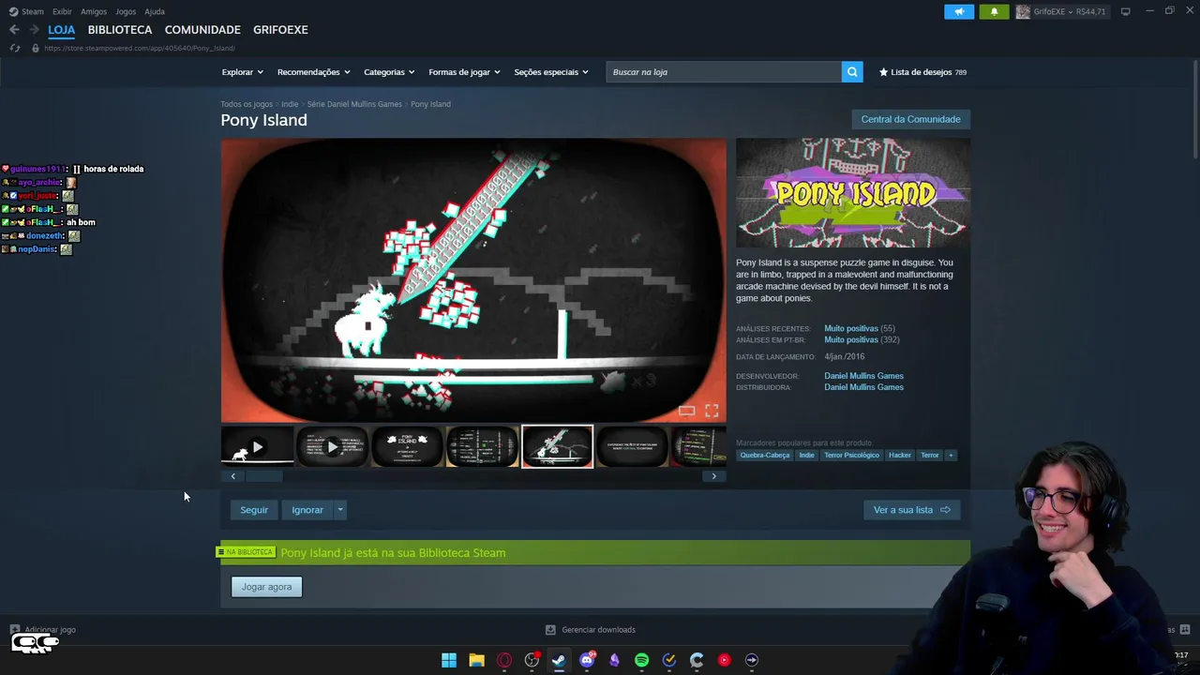Screen dimensions: 1200x675
Task: Switch to the BIBLIOTECA tab
Action: 120,30
